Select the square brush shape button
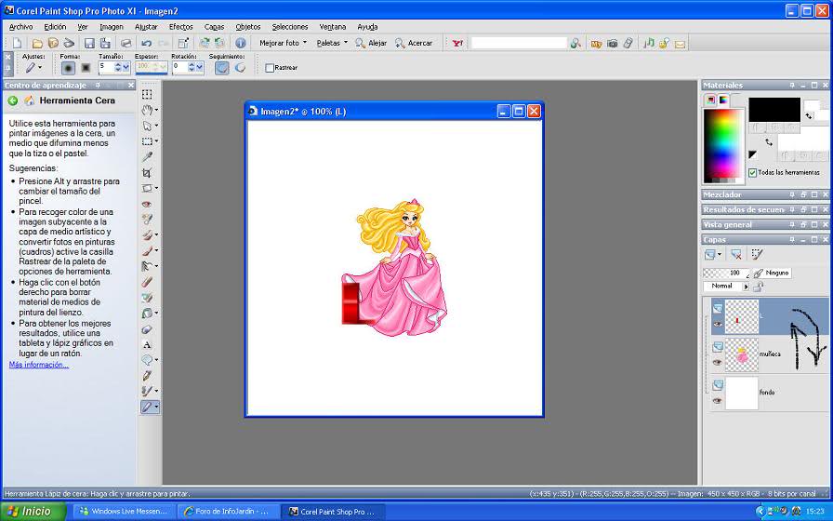 (86, 68)
